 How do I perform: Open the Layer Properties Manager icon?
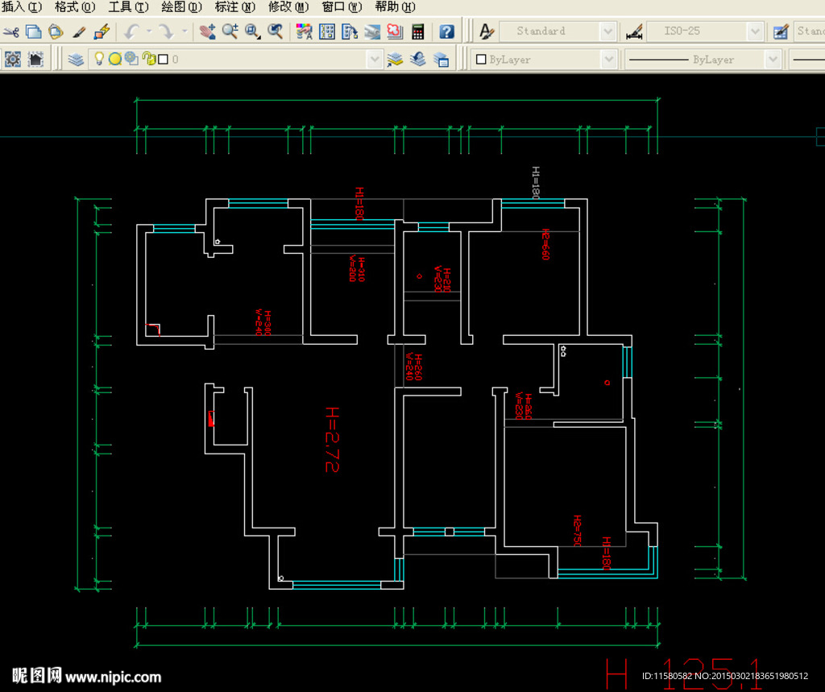(x=76, y=60)
